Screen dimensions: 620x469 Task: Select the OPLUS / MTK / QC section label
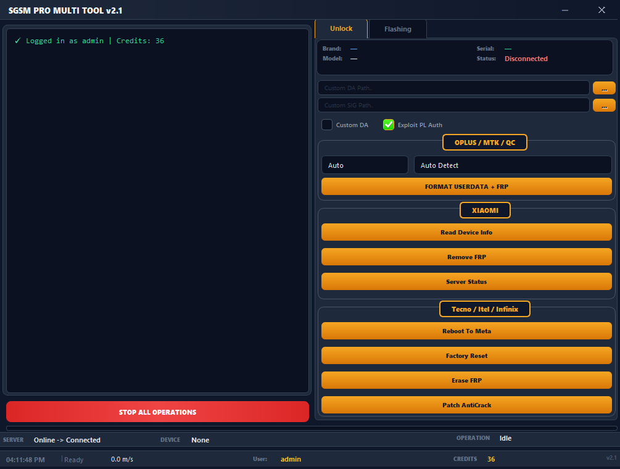(x=485, y=143)
